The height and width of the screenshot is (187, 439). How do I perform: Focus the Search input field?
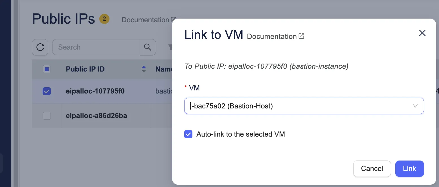tap(96, 47)
